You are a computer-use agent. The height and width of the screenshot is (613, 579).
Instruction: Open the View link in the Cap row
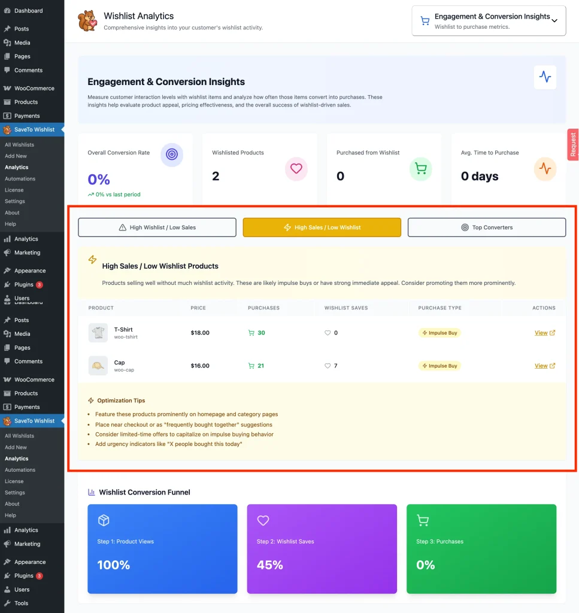(x=542, y=365)
